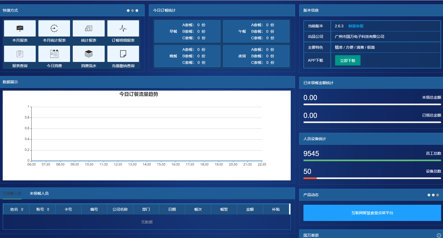The width and height of the screenshot is (443, 238).
Task: Open the 本月统计报表 shortcut icon
Action: (54, 28)
